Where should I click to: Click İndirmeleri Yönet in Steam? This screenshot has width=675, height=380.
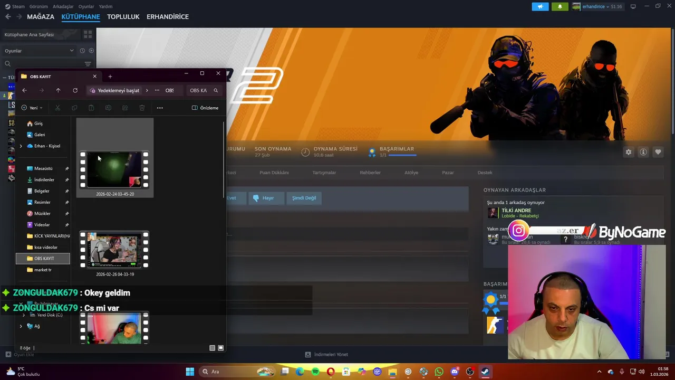point(326,355)
